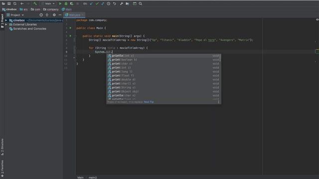Open the Project view dropdown
319x179 pixels.
(x=15, y=15)
